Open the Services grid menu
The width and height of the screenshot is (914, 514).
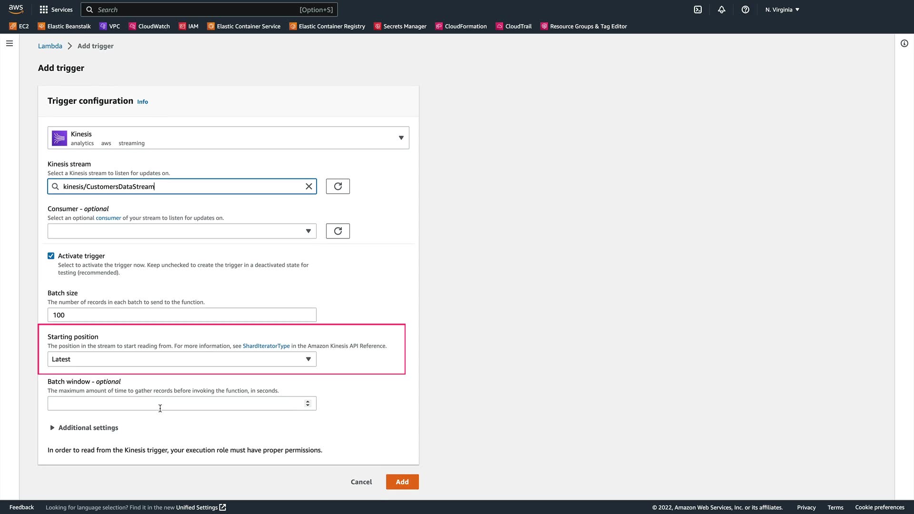tap(56, 10)
